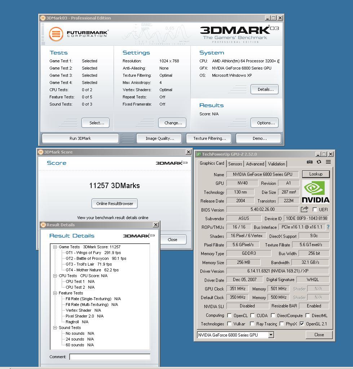353x369 pixels.
Task: Click the Run 3DMark button
Action: pyautogui.click(x=80, y=138)
